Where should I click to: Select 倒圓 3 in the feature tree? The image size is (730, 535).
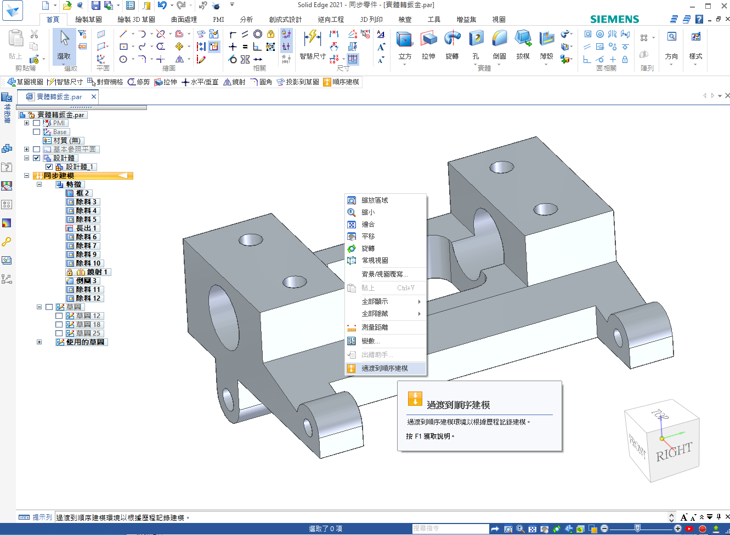(x=82, y=281)
